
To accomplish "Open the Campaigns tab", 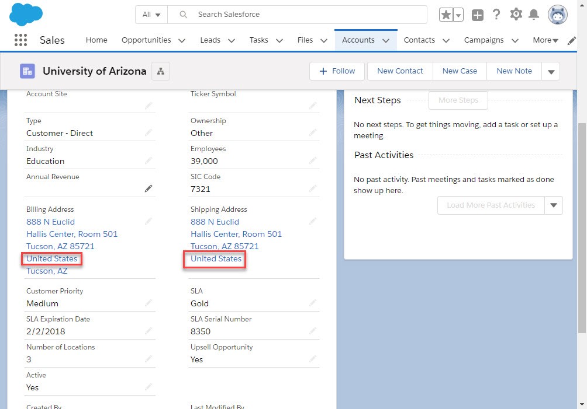I will click(x=484, y=40).
